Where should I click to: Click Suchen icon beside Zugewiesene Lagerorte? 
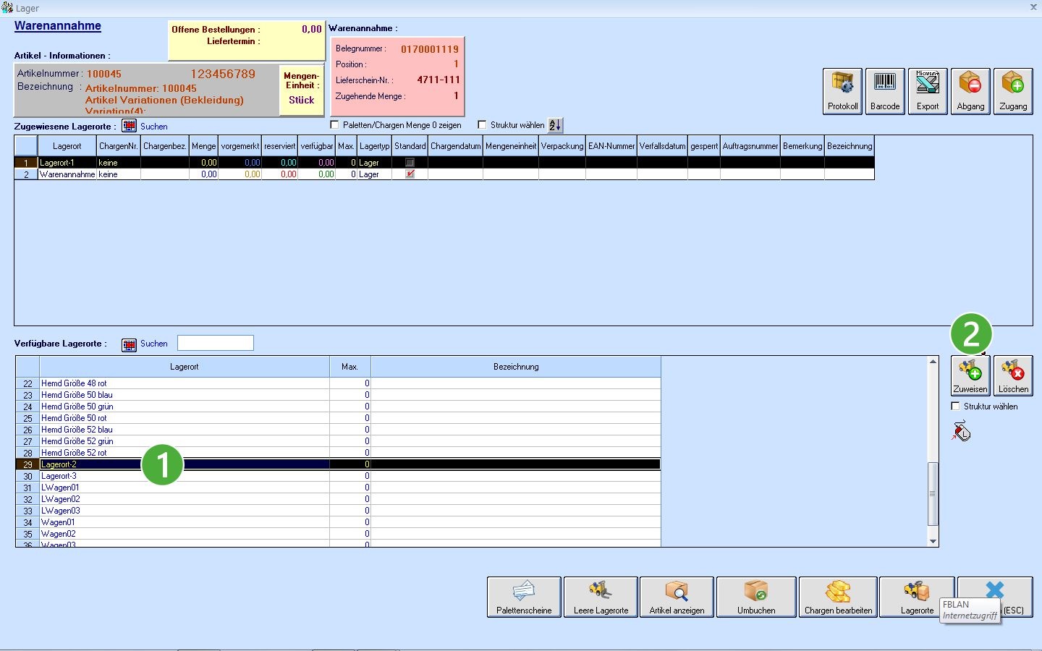pos(129,126)
